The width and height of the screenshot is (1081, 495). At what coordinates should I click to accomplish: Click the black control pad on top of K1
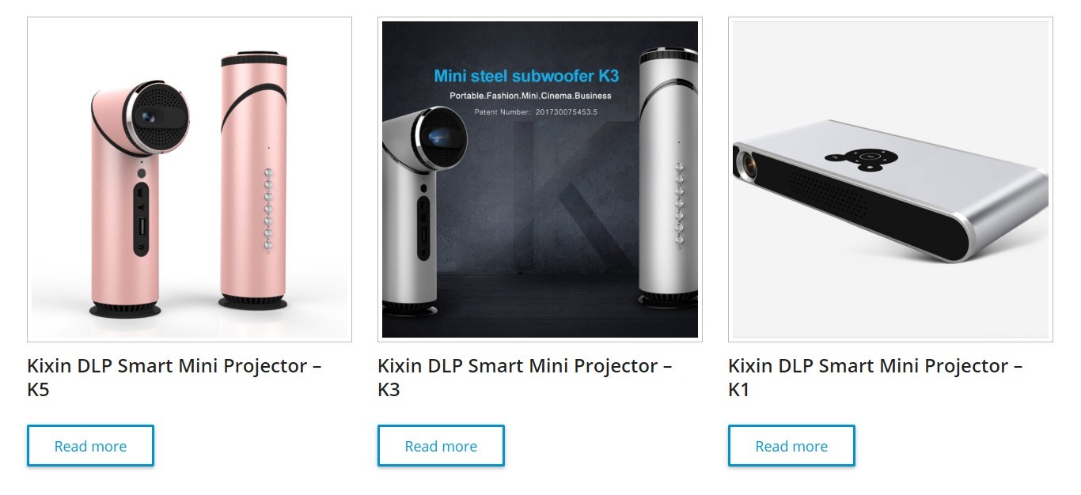coord(867,157)
